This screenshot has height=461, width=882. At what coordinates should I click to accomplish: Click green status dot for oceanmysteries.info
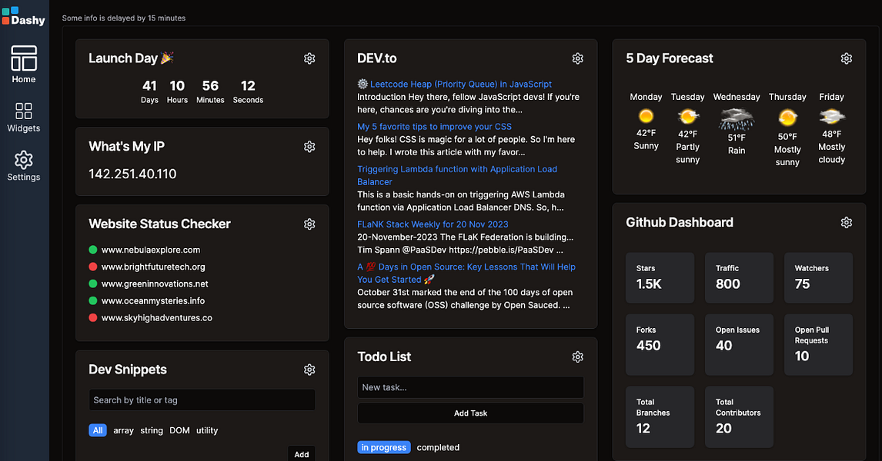(x=93, y=300)
